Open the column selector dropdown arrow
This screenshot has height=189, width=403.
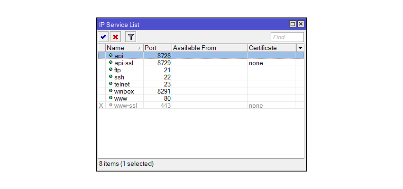(x=300, y=48)
